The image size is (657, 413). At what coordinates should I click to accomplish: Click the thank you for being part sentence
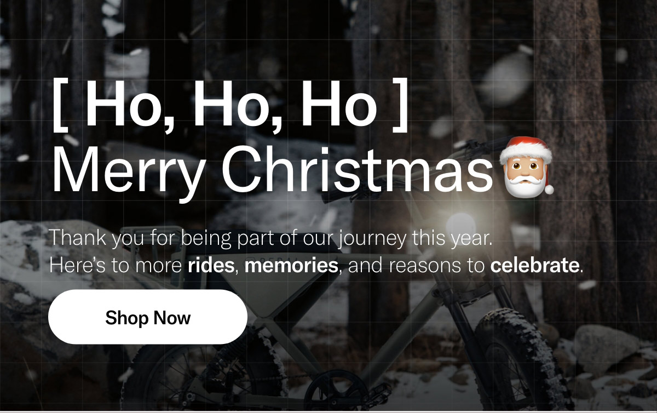coord(271,239)
